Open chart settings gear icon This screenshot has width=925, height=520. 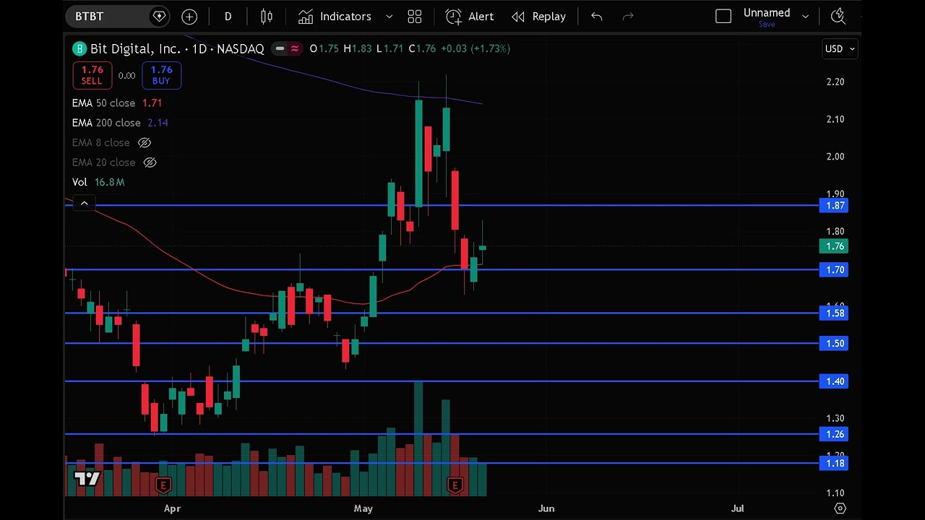click(840, 508)
